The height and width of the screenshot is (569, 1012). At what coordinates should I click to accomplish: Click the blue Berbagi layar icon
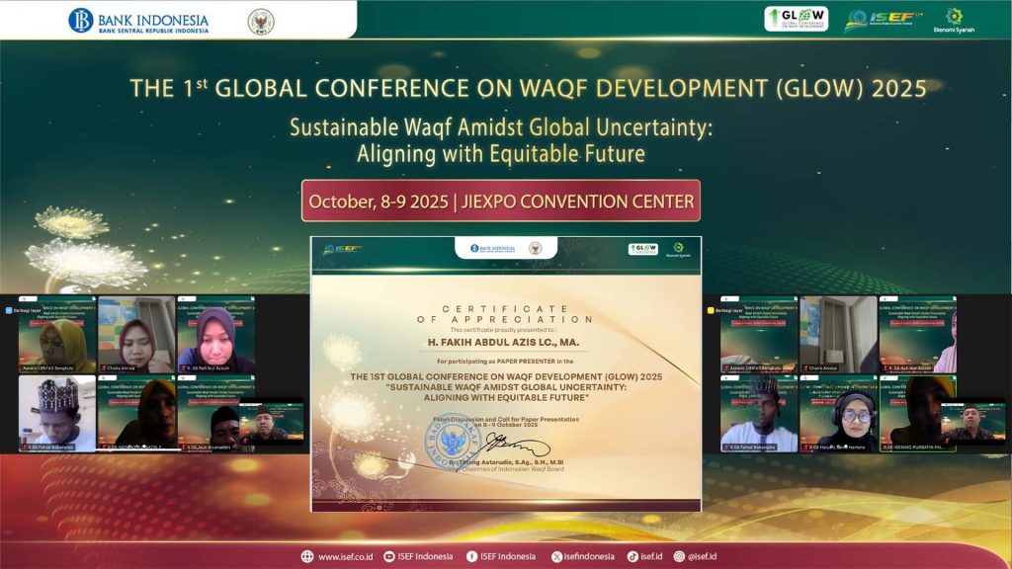click(10, 310)
